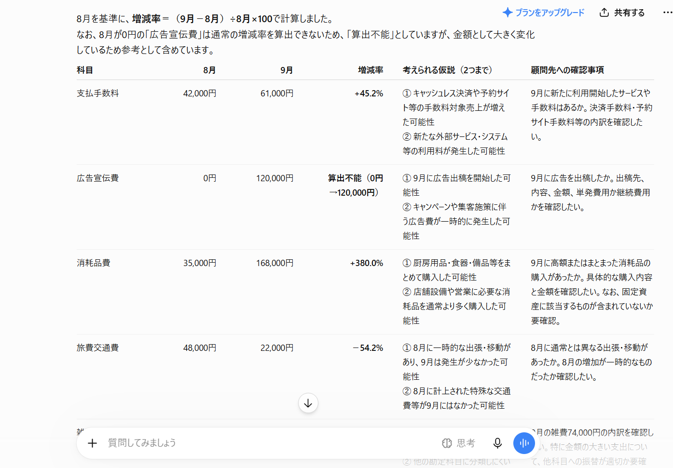Start voice mode with blue waveform button
The height and width of the screenshot is (468, 673).
coord(524,443)
